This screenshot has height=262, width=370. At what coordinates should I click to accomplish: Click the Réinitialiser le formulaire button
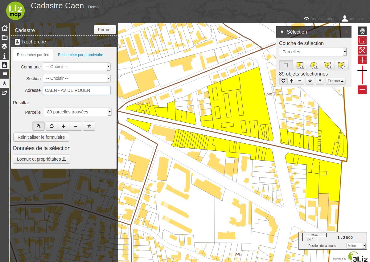coord(41,137)
